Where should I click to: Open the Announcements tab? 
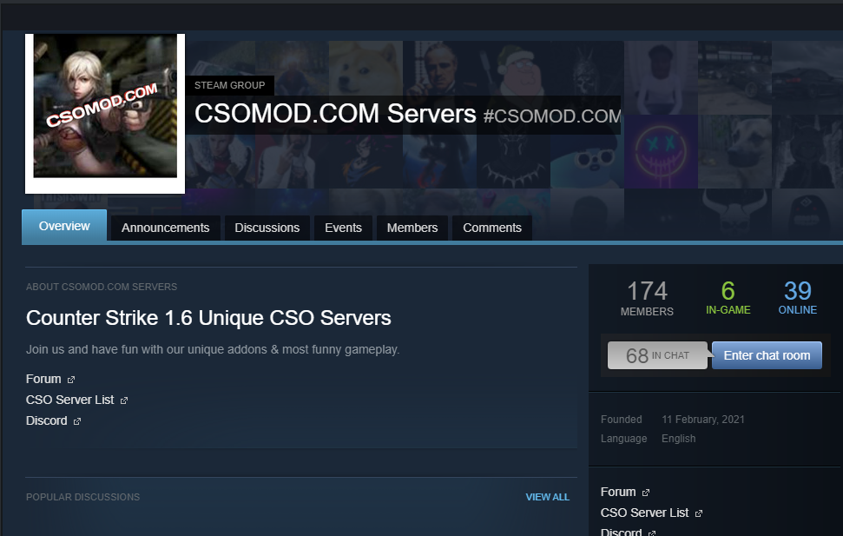[x=165, y=228]
